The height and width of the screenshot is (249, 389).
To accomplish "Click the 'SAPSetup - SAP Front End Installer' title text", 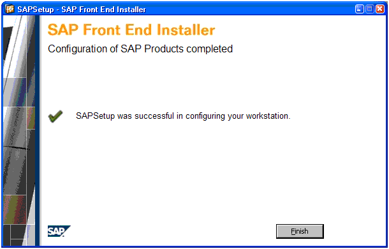I will (x=82, y=10).
